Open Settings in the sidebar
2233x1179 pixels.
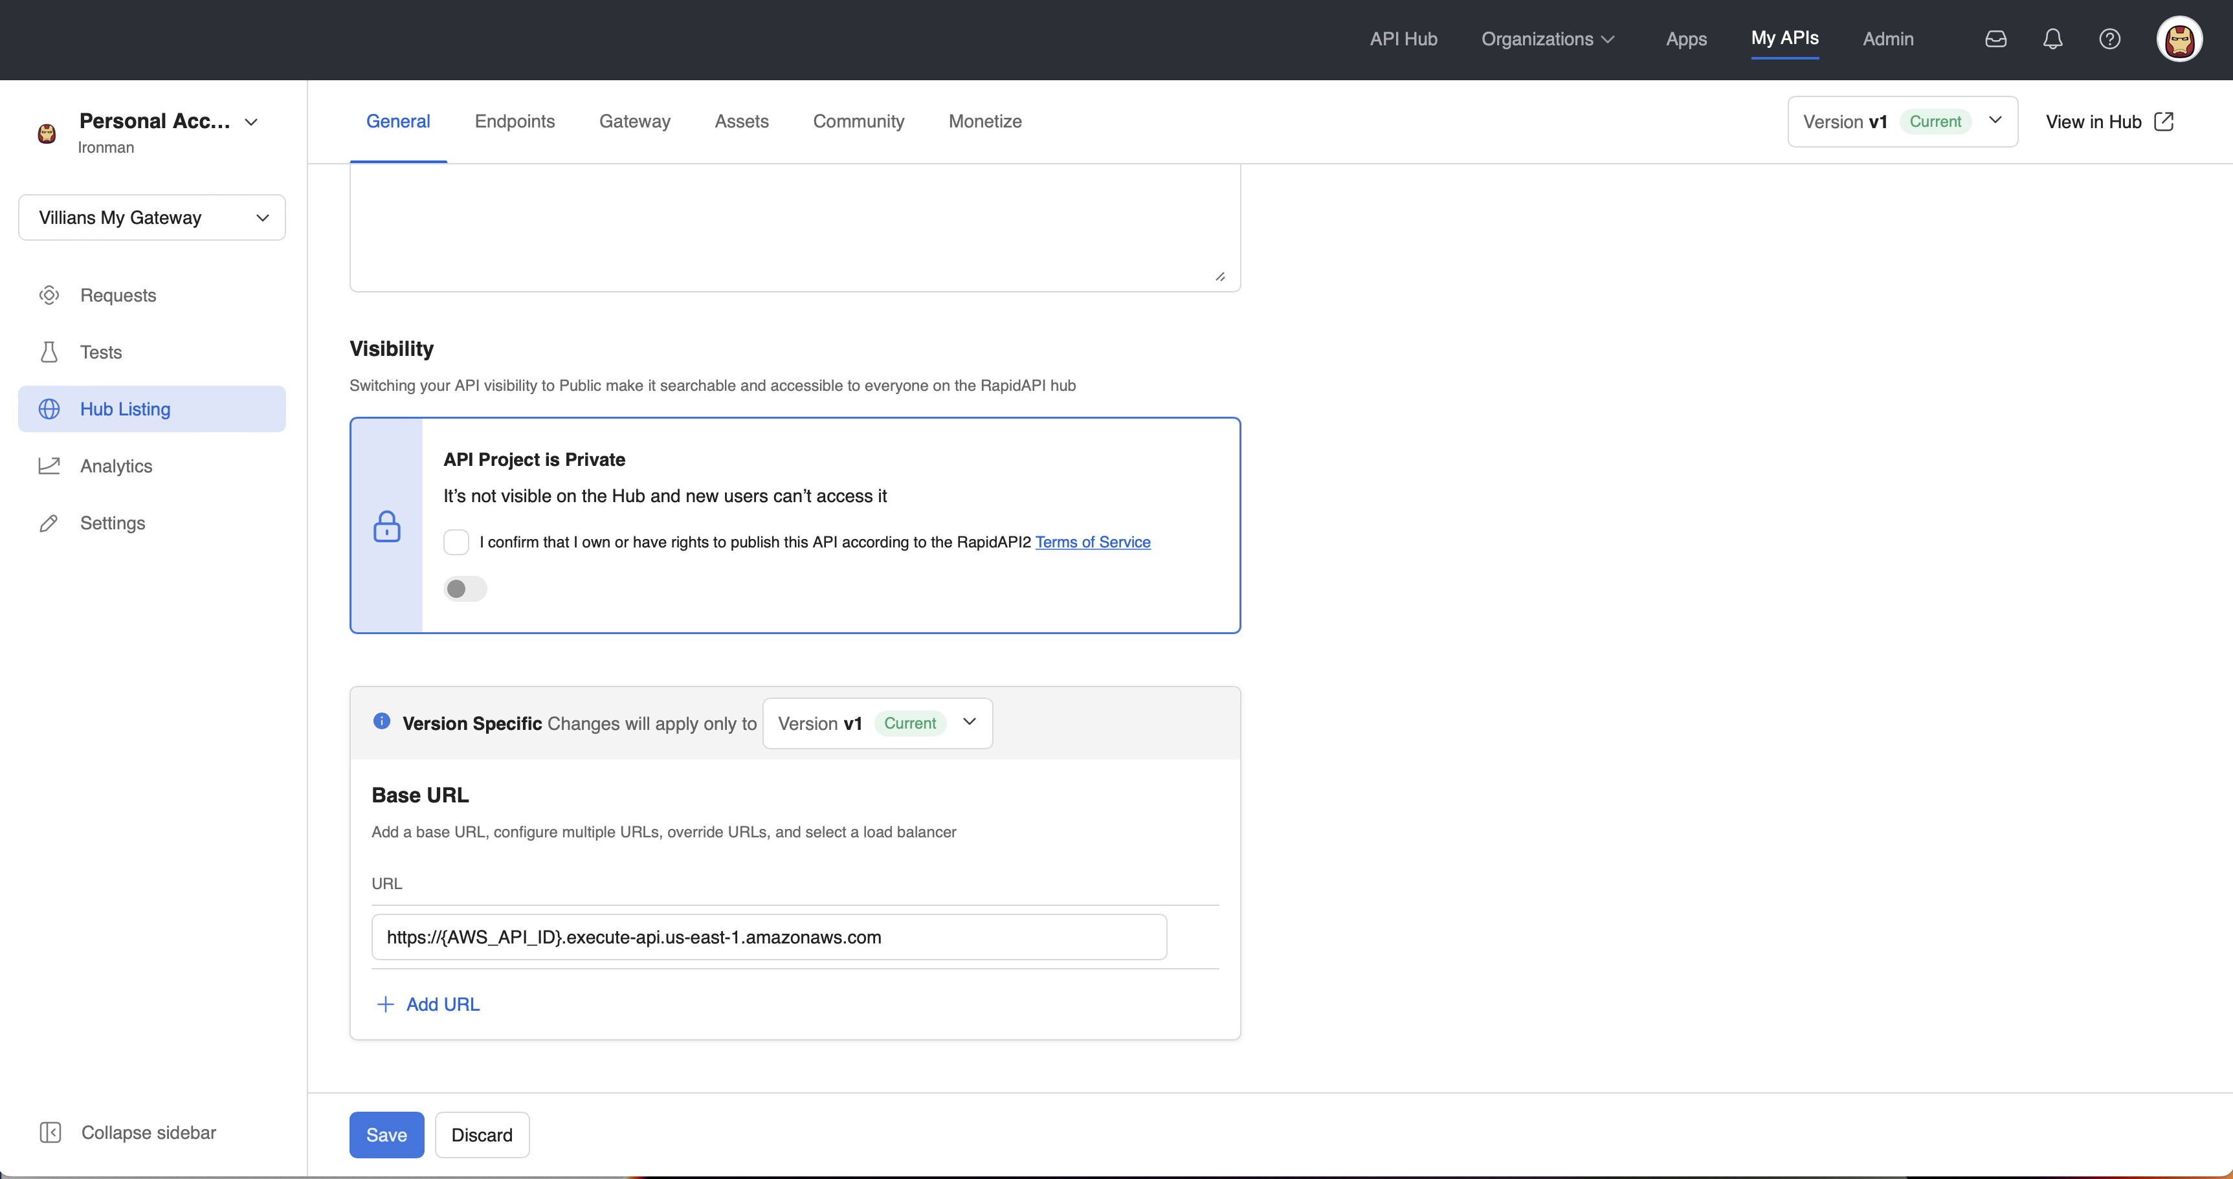(151, 523)
